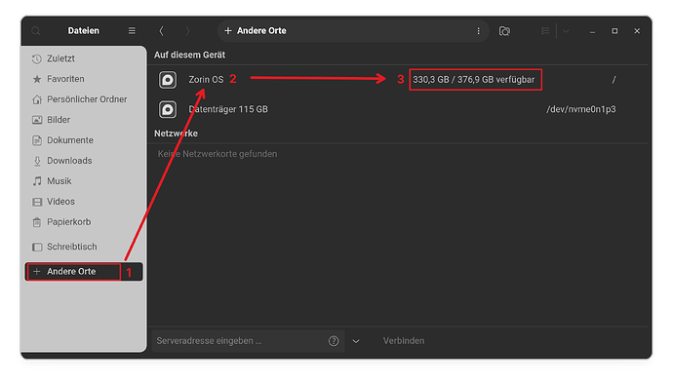Image resolution: width=673 pixels, height=384 pixels.
Task: Expand recent servers dropdown arrow
Action: (356, 341)
